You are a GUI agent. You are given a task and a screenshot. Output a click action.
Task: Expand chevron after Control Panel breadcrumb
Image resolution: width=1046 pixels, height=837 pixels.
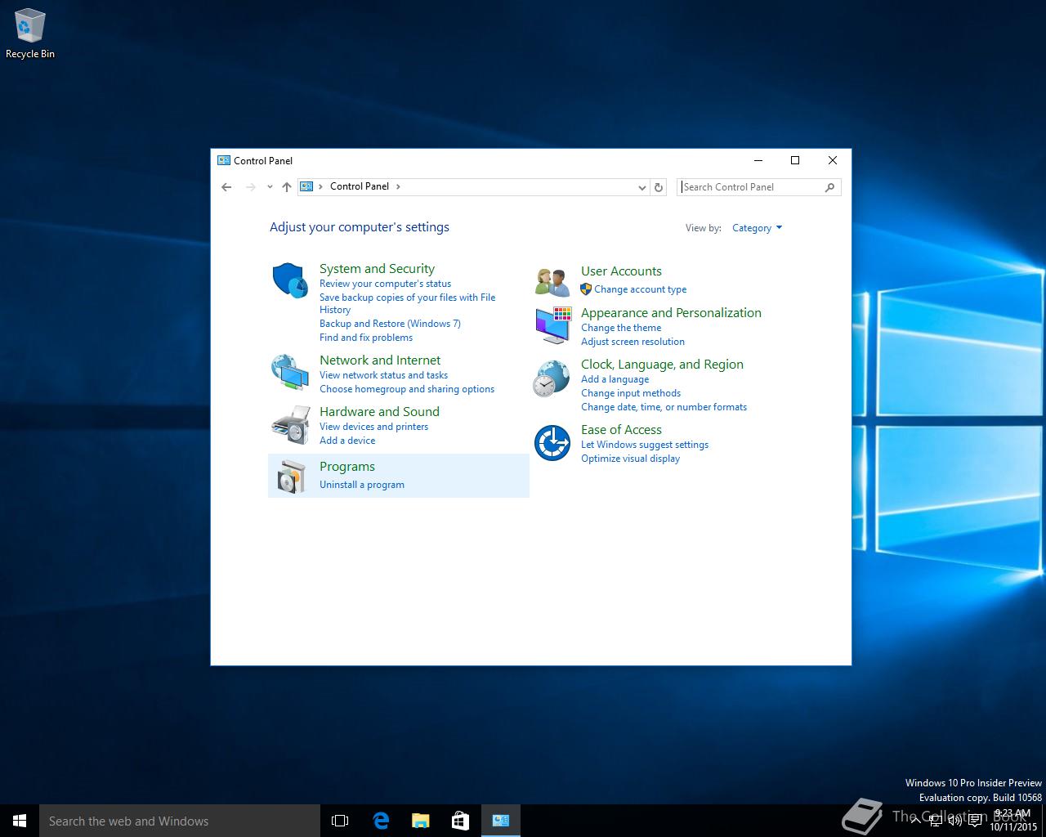coord(398,186)
